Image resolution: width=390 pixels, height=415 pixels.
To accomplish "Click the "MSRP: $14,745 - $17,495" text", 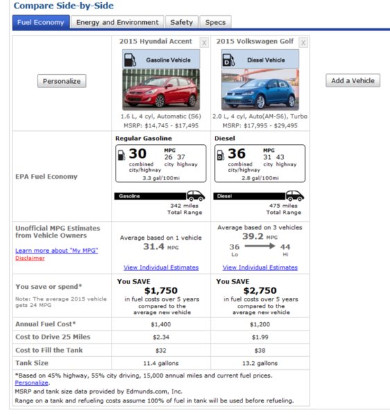I will (161, 125).
